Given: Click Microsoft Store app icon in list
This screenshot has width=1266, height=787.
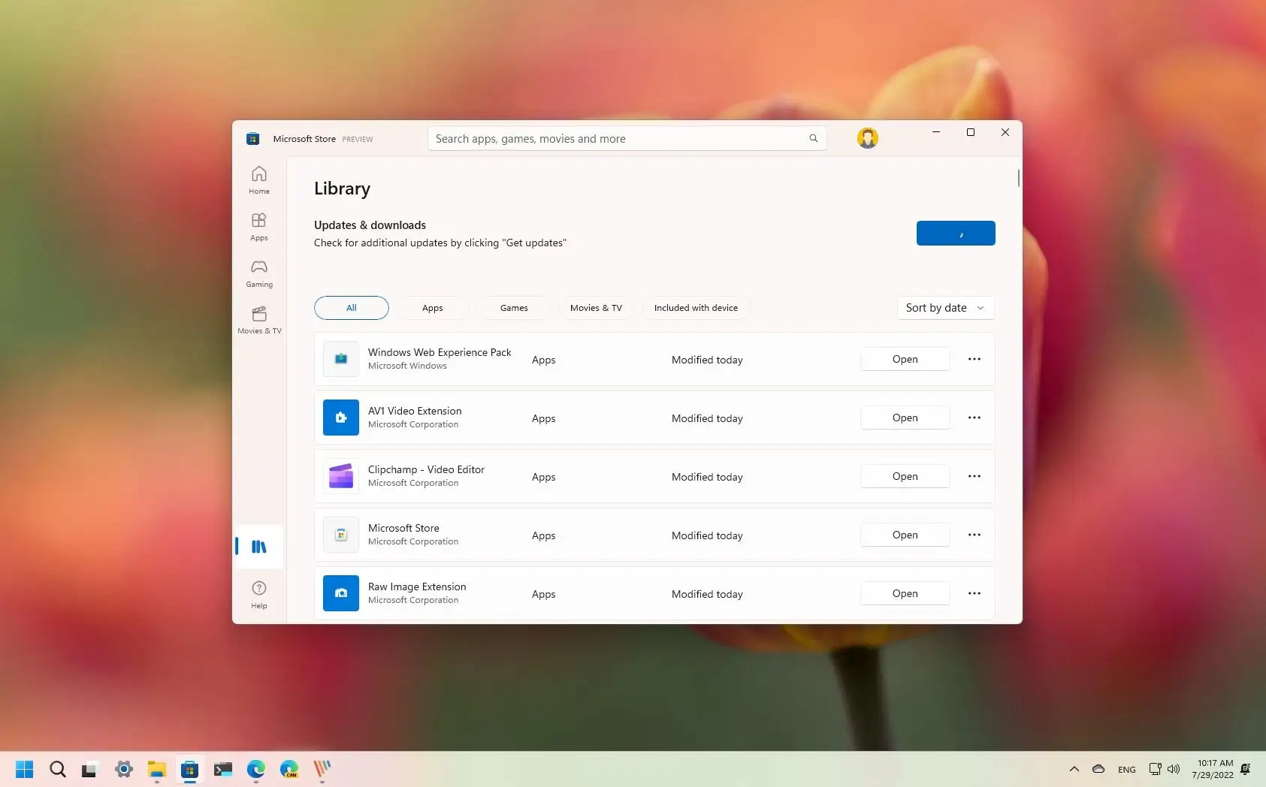Looking at the screenshot, I should [341, 535].
